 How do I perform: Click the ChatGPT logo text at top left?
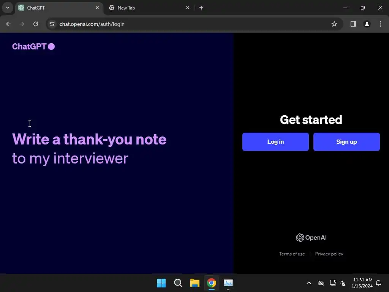coord(33,46)
